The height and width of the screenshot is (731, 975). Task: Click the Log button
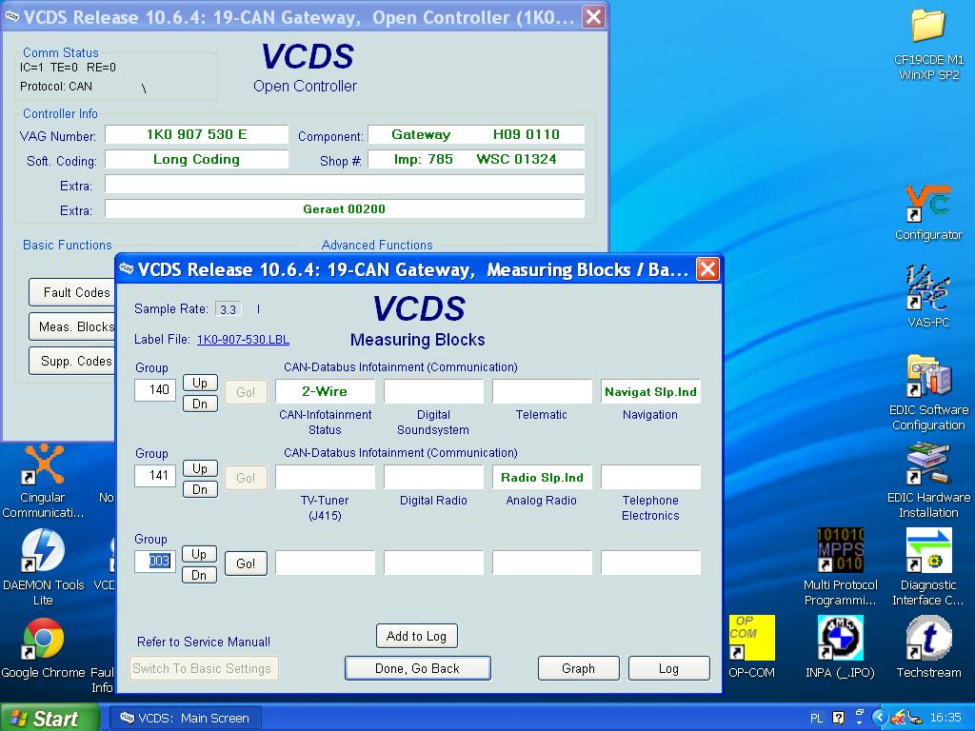(x=669, y=668)
